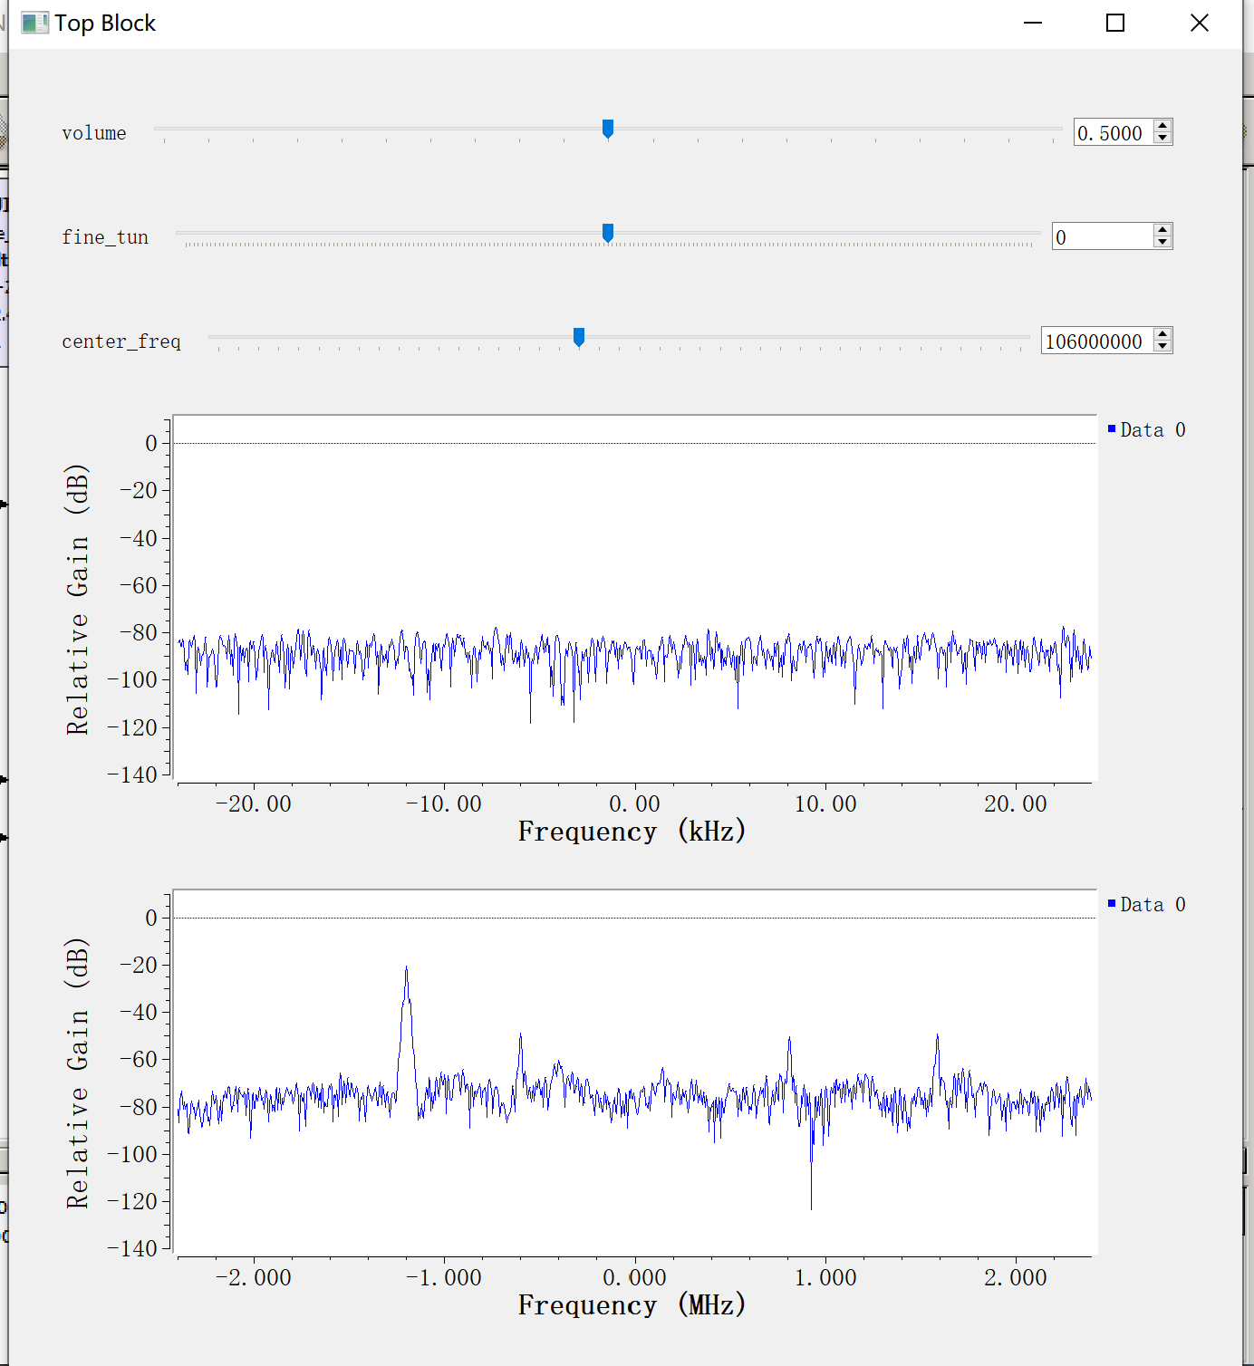1254x1366 pixels.
Task: Click the "fine_tun" label text
Action: click(x=105, y=237)
